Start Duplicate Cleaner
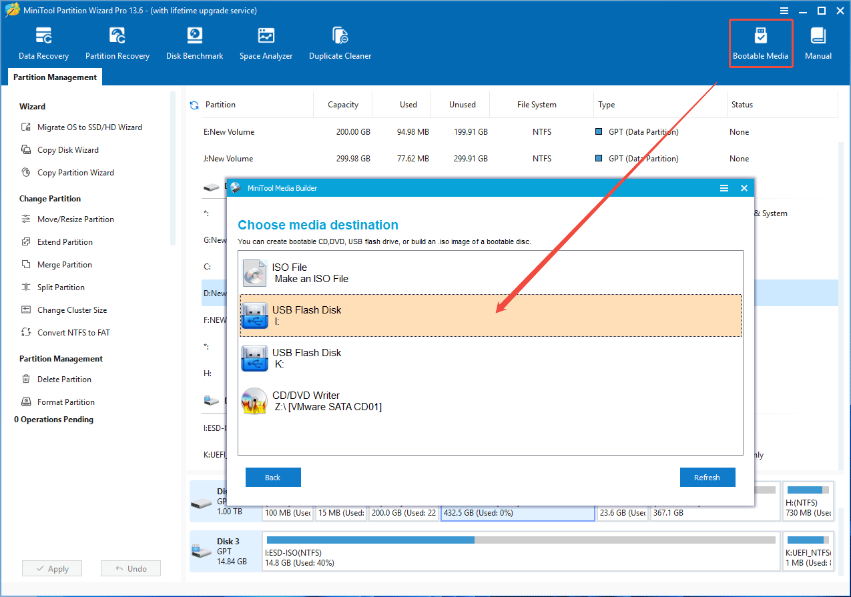Viewport: 851px width, 597px height. point(340,41)
